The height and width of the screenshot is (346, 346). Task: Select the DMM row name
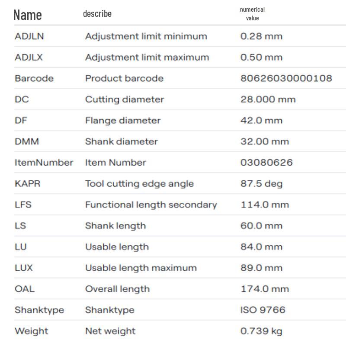(x=27, y=141)
